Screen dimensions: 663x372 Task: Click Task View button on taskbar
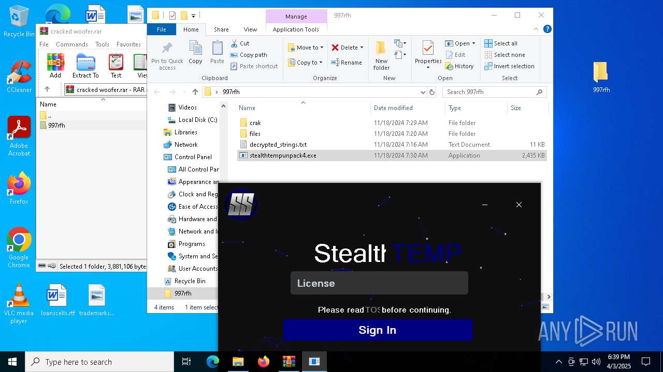[x=186, y=362]
